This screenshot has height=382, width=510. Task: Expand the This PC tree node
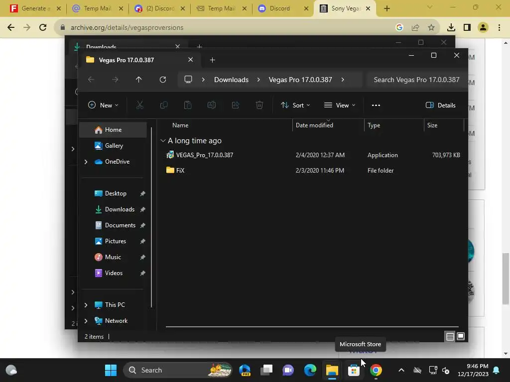pyautogui.click(x=86, y=305)
